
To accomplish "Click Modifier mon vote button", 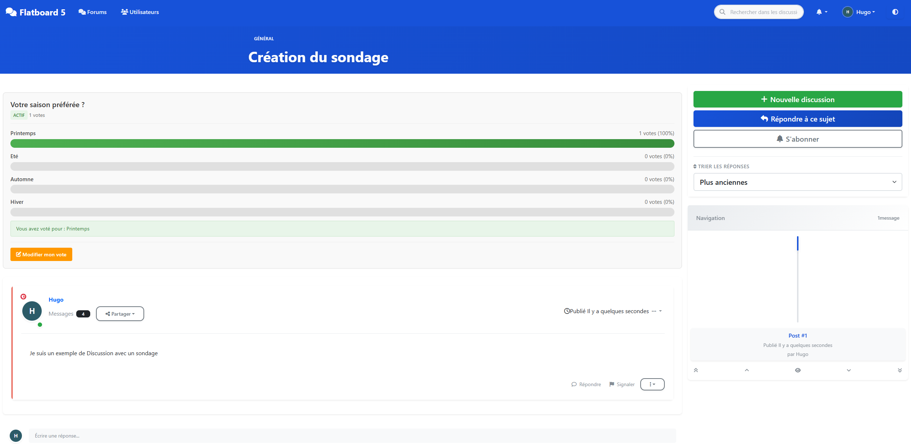I will click(41, 255).
